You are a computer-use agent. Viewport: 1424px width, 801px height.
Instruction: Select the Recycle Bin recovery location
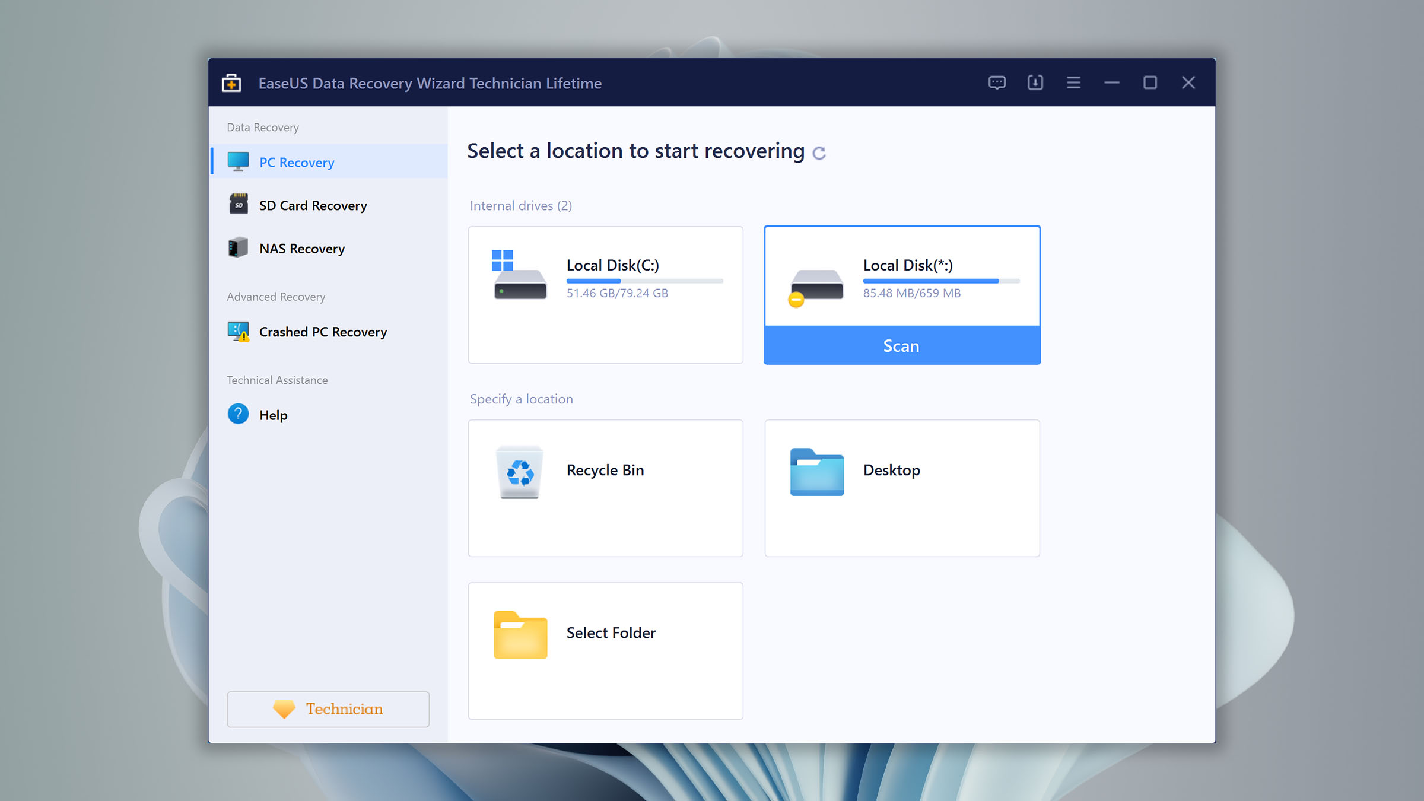[x=605, y=487]
